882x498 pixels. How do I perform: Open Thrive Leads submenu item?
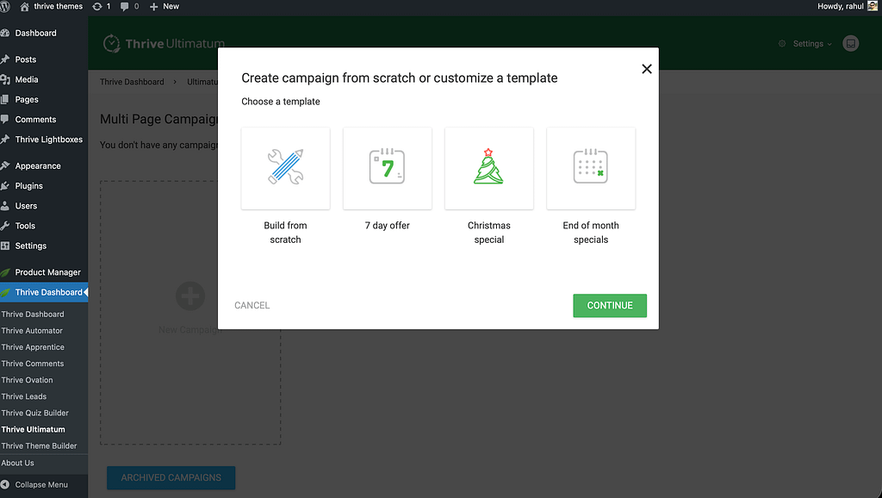(24, 396)
